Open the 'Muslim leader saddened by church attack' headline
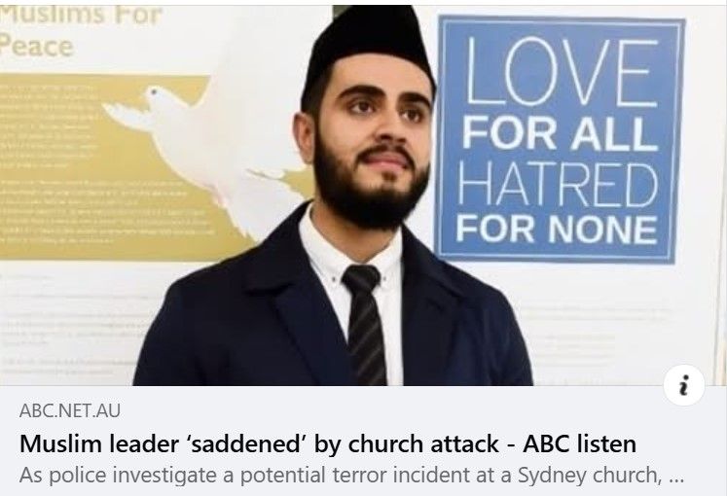Screen dimensions: 727x496 pyautogui.click(x=328, y=443)
